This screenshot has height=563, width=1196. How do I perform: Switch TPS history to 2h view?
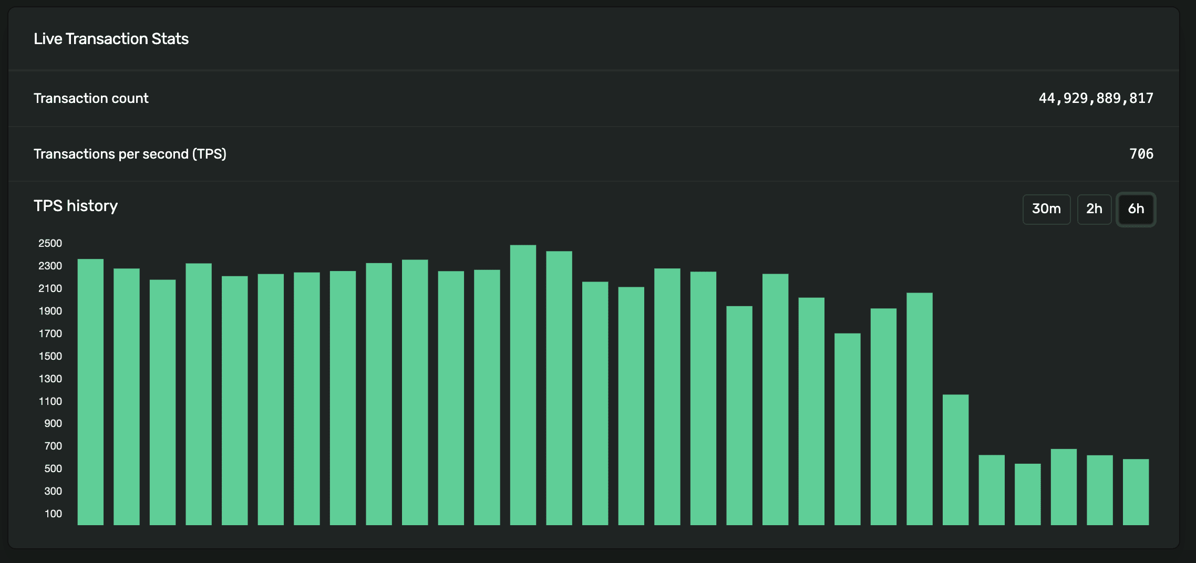[x=1094, y=209]
